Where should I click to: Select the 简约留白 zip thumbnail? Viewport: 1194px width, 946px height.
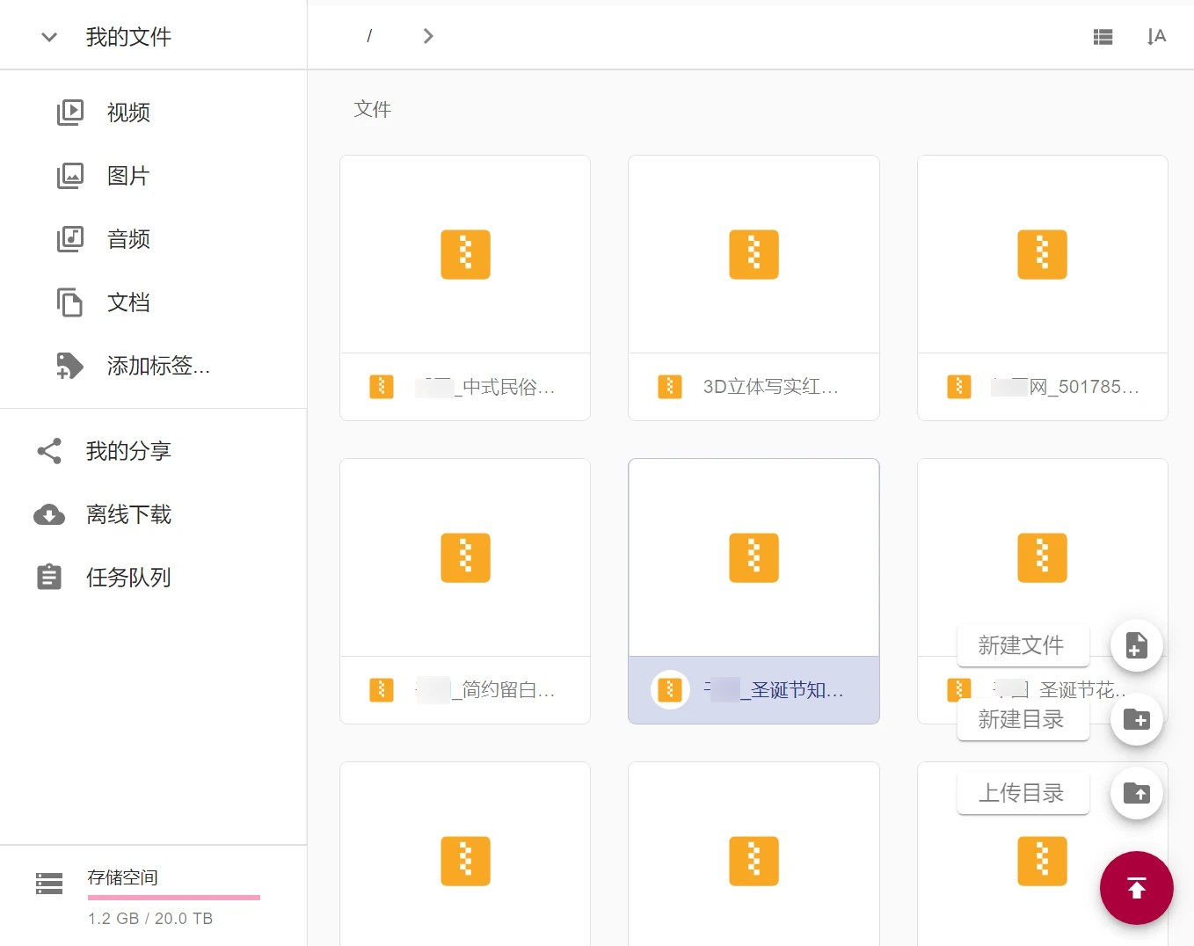pyautogui.click(x=465, y=557)
